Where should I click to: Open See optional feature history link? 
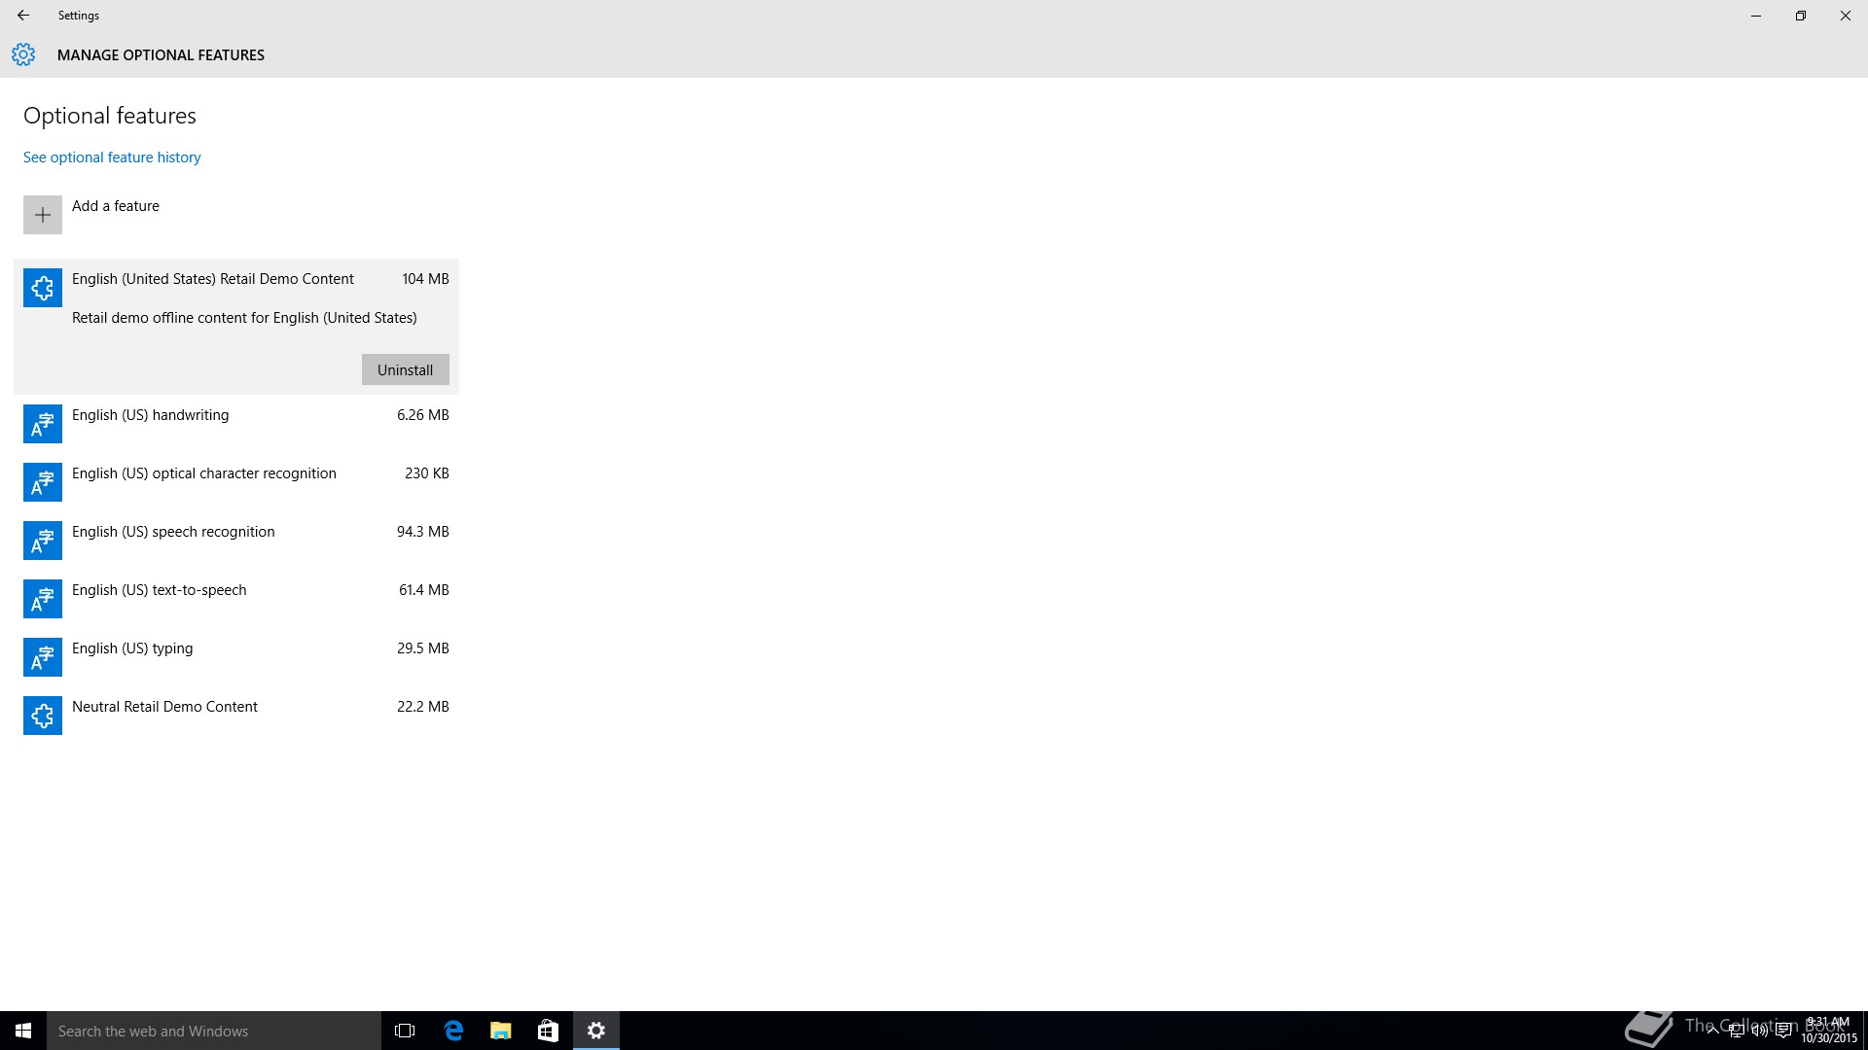(112, 157)
